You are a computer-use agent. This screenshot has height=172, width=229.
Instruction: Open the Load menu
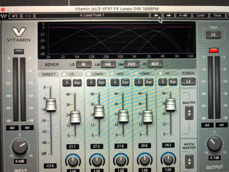(x=200, y=15)
